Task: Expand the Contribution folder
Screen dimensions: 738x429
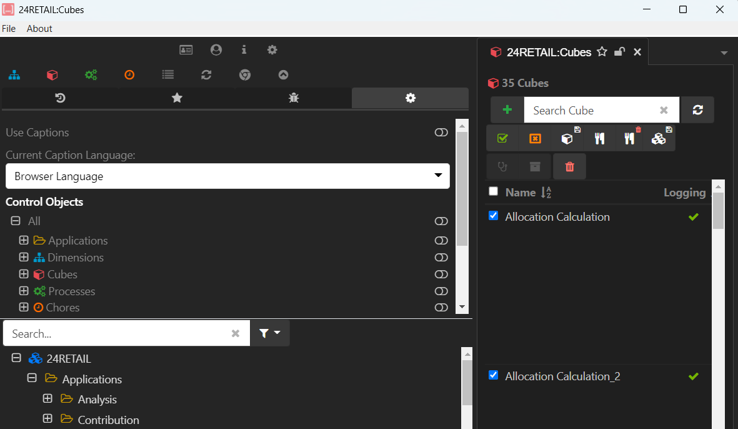Action: pos(47,418)
